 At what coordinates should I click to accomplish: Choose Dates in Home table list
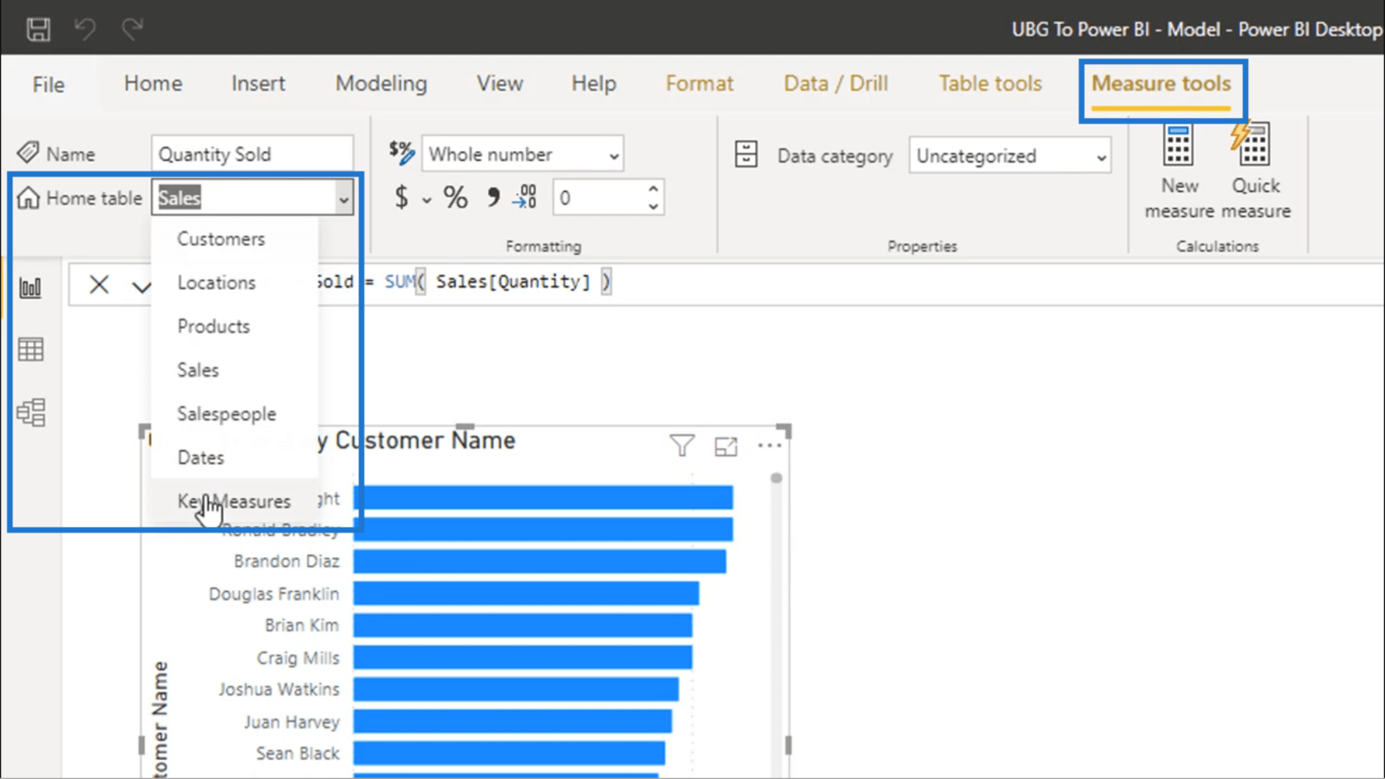click(x=235, y=458)
